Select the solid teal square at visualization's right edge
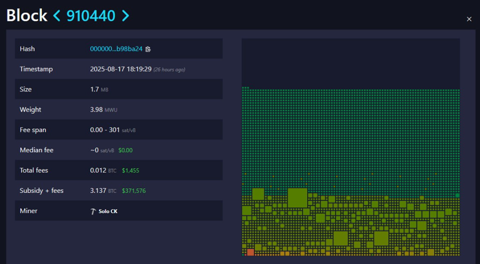The image size is (480, 264). tap(457, 195)
